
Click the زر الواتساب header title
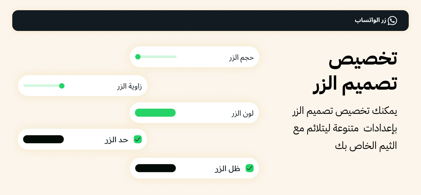coord(370,20)
